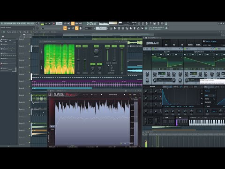Select the GLOBAL tab button in Serum 2

tap(198, 43)
